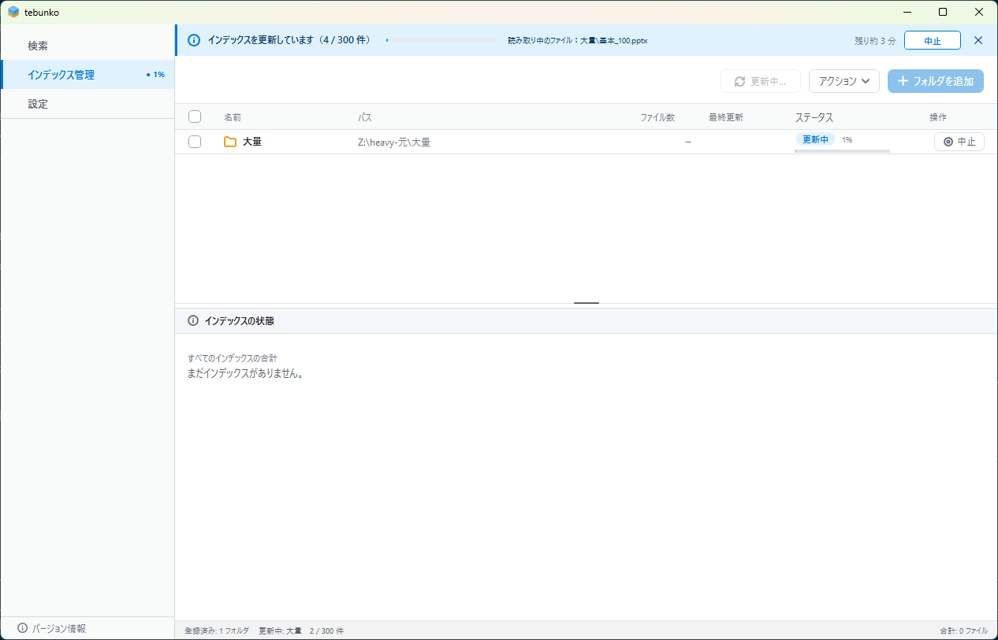Image resolution: width=998 pixels, height=640 pixels.
Task: Click the フォルダを追加 button
Action: coord(935,81)
